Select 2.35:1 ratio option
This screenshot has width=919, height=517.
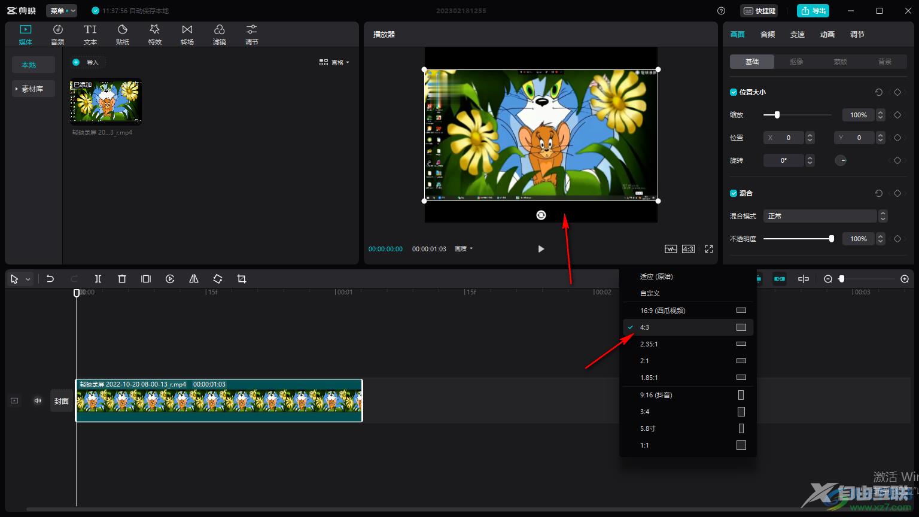click(688, 344)
